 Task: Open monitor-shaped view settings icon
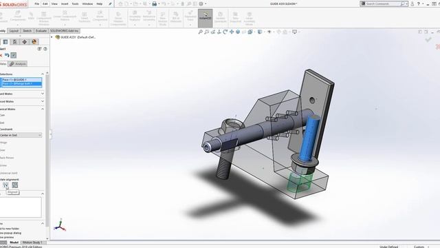(x=294, y=32)
